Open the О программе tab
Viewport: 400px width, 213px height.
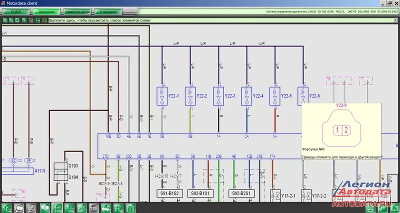(x=108, y=11)
